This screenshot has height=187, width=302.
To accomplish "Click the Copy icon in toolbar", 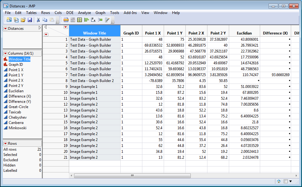I will (45, 20).
